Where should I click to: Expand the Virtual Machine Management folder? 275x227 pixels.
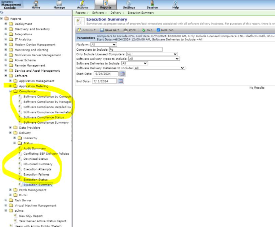[x=6, y=205]
